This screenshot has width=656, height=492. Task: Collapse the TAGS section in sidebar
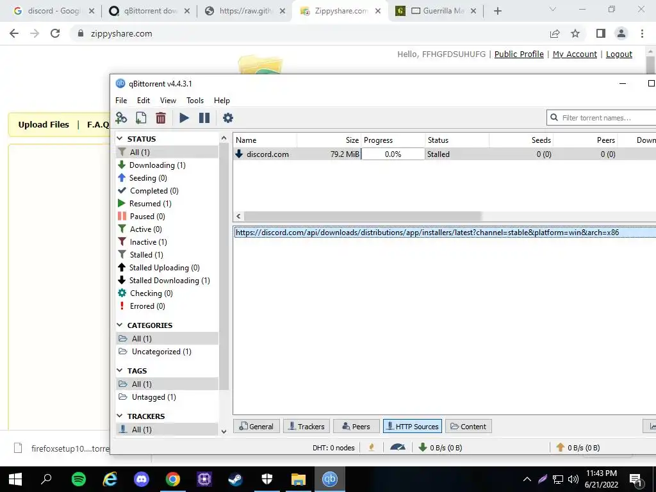point(120,371)
